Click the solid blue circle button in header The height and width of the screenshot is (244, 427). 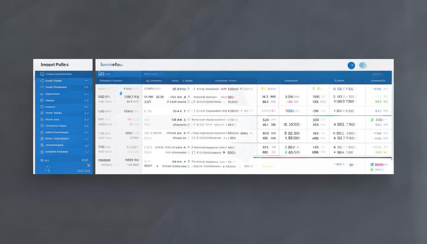[351, 65]
